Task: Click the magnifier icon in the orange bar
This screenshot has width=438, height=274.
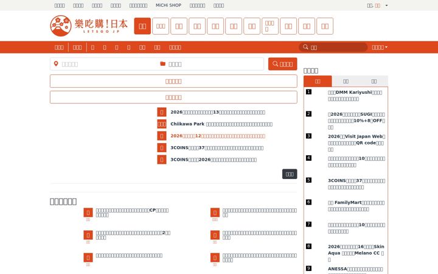Action: (x=305, y=47)
